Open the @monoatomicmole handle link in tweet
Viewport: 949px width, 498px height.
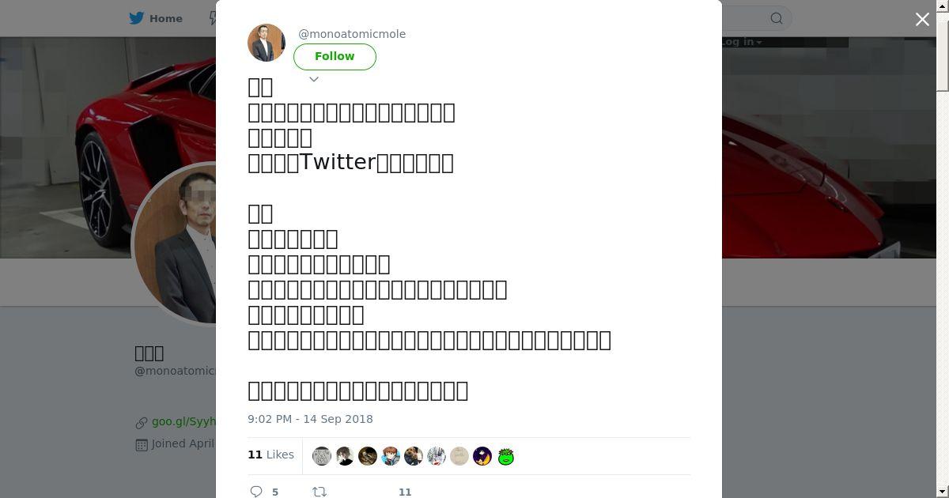352,34
